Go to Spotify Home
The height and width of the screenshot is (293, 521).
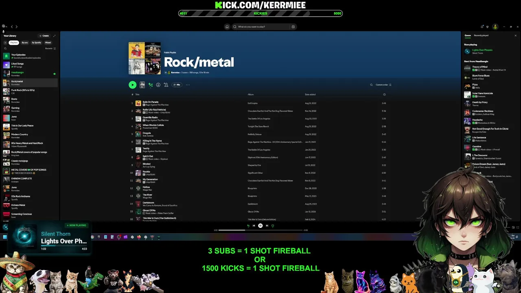click(x=227, y=27)
